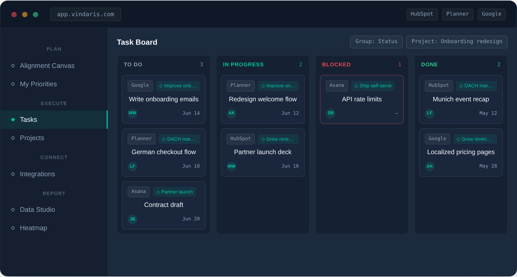The image size is (517, 277).
Task: Click Google tag on Write onboarding emails
Action: pos(140,86)
